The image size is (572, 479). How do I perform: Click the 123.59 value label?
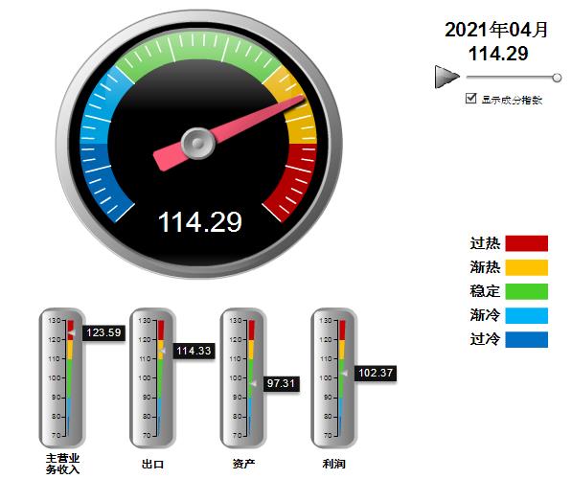click(103, 332)
